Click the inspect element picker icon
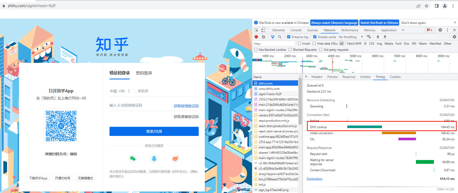Screen dimensions: 458x193 click(257, 30)
